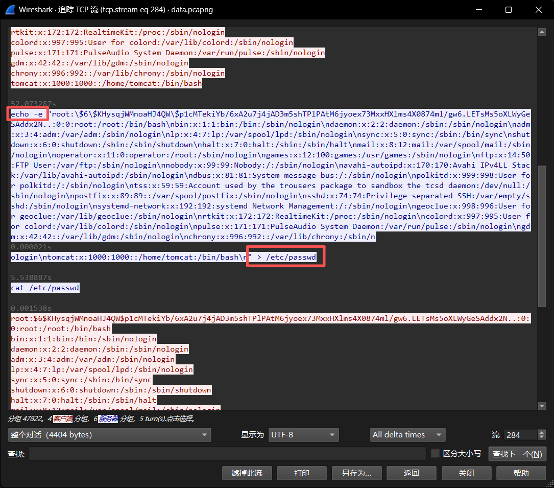Click the 'shutdown:x:6:0:shutdown' line
This screenshot has width=554, height=488.
(111, 390)
